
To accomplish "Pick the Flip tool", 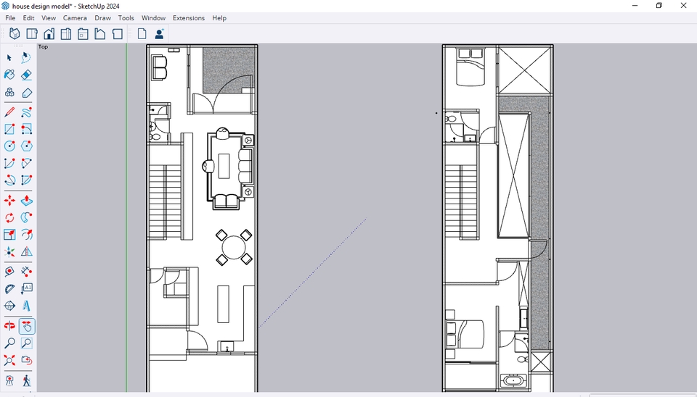I will (x=26, y=252).
